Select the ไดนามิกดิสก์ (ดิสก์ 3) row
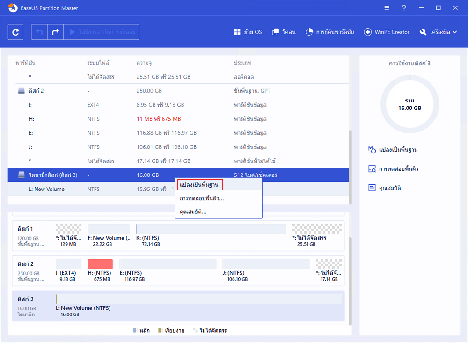The width and height of the screenshot is (468, 343). [x=178, y=175]
